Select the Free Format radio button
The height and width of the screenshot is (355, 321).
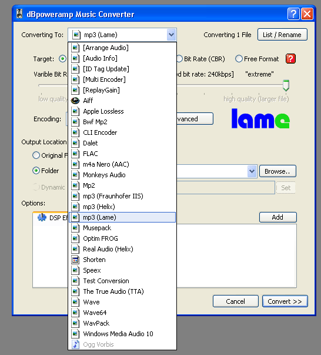(x=239, y=59)
